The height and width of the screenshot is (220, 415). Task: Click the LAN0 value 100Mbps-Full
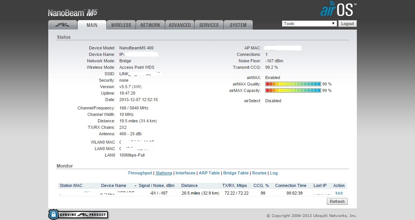click(132, 155)
